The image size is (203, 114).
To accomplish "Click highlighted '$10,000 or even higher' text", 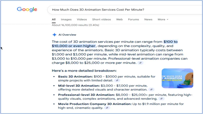I will pyautogui.click(x=74, y=46).
